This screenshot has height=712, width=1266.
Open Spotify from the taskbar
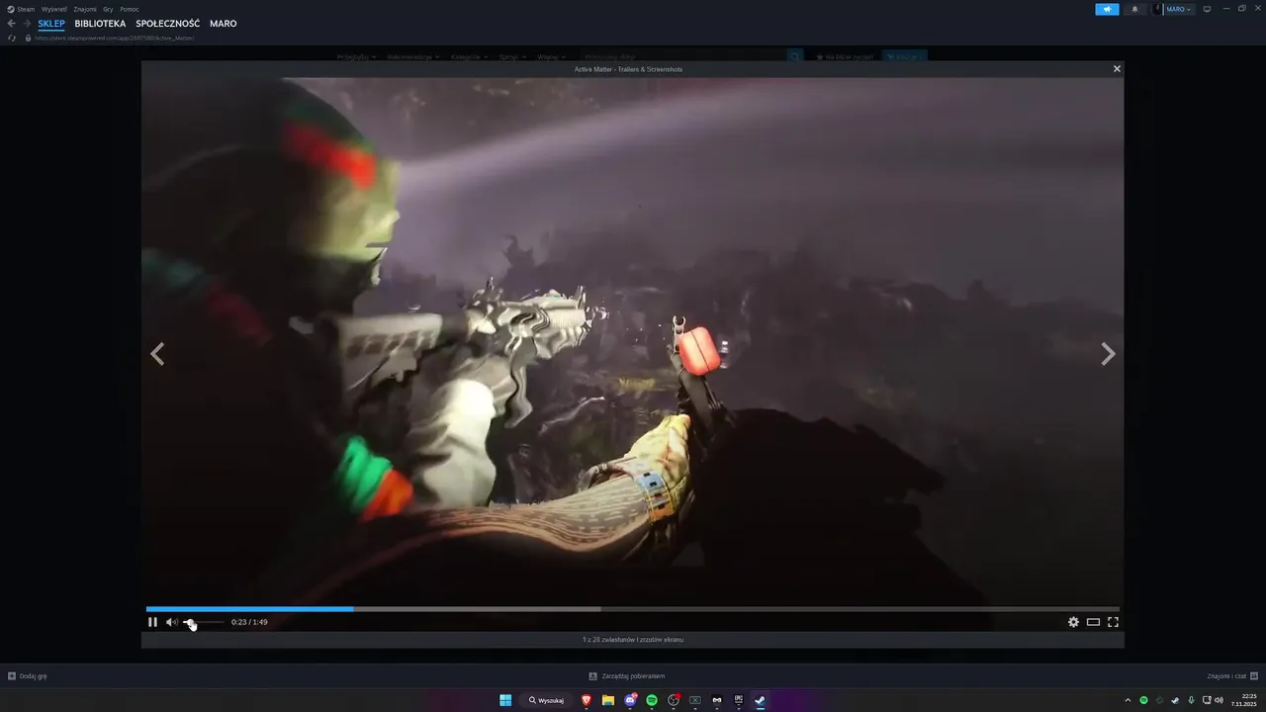coord(652,700)
